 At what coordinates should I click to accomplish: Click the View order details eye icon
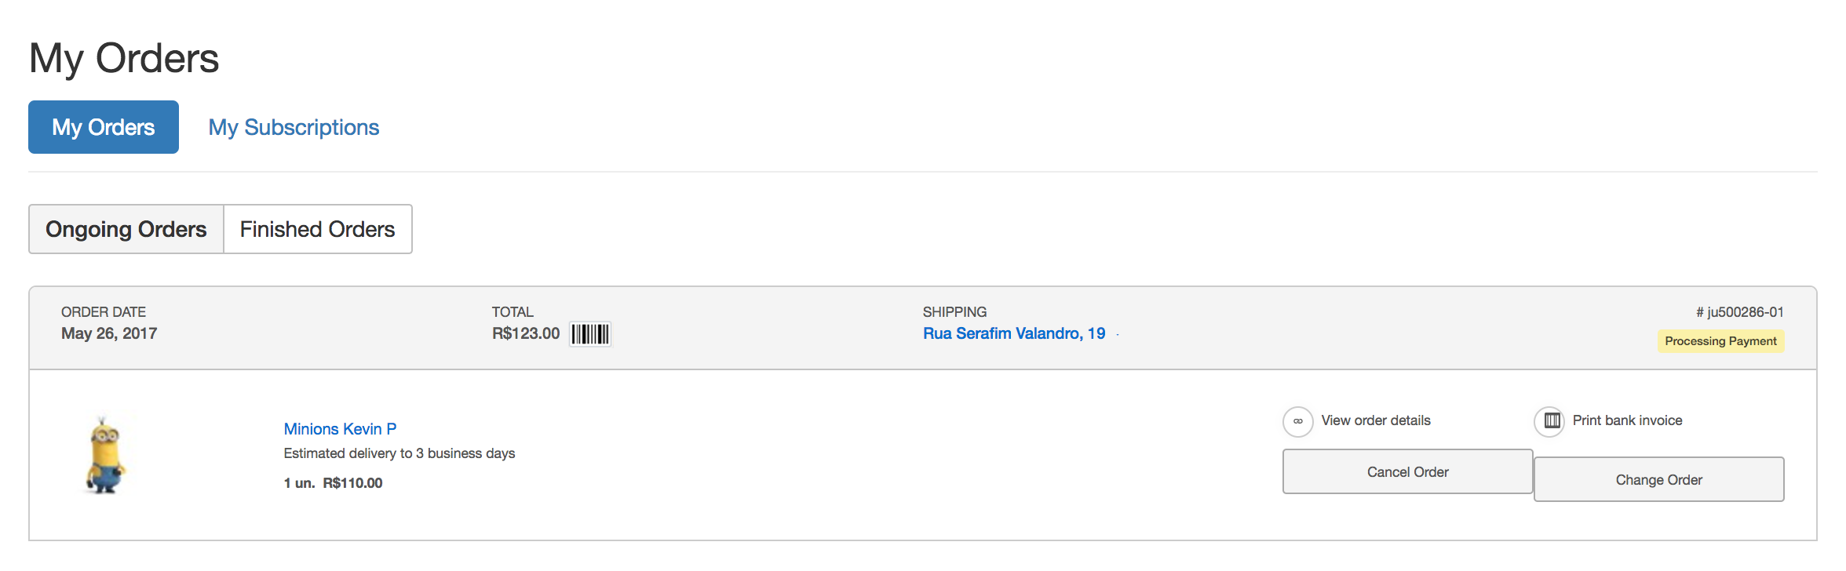1297,421
